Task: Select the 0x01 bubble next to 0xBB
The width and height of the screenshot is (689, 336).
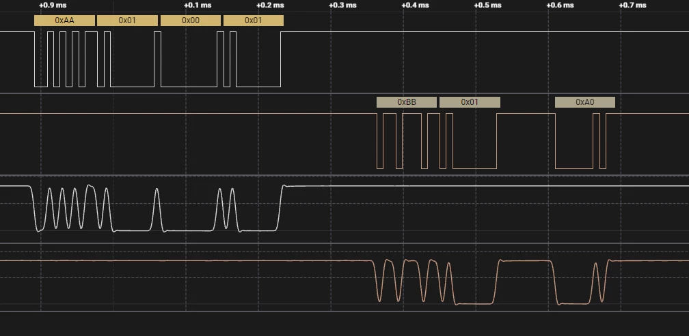Action: [x=470, y=102]
